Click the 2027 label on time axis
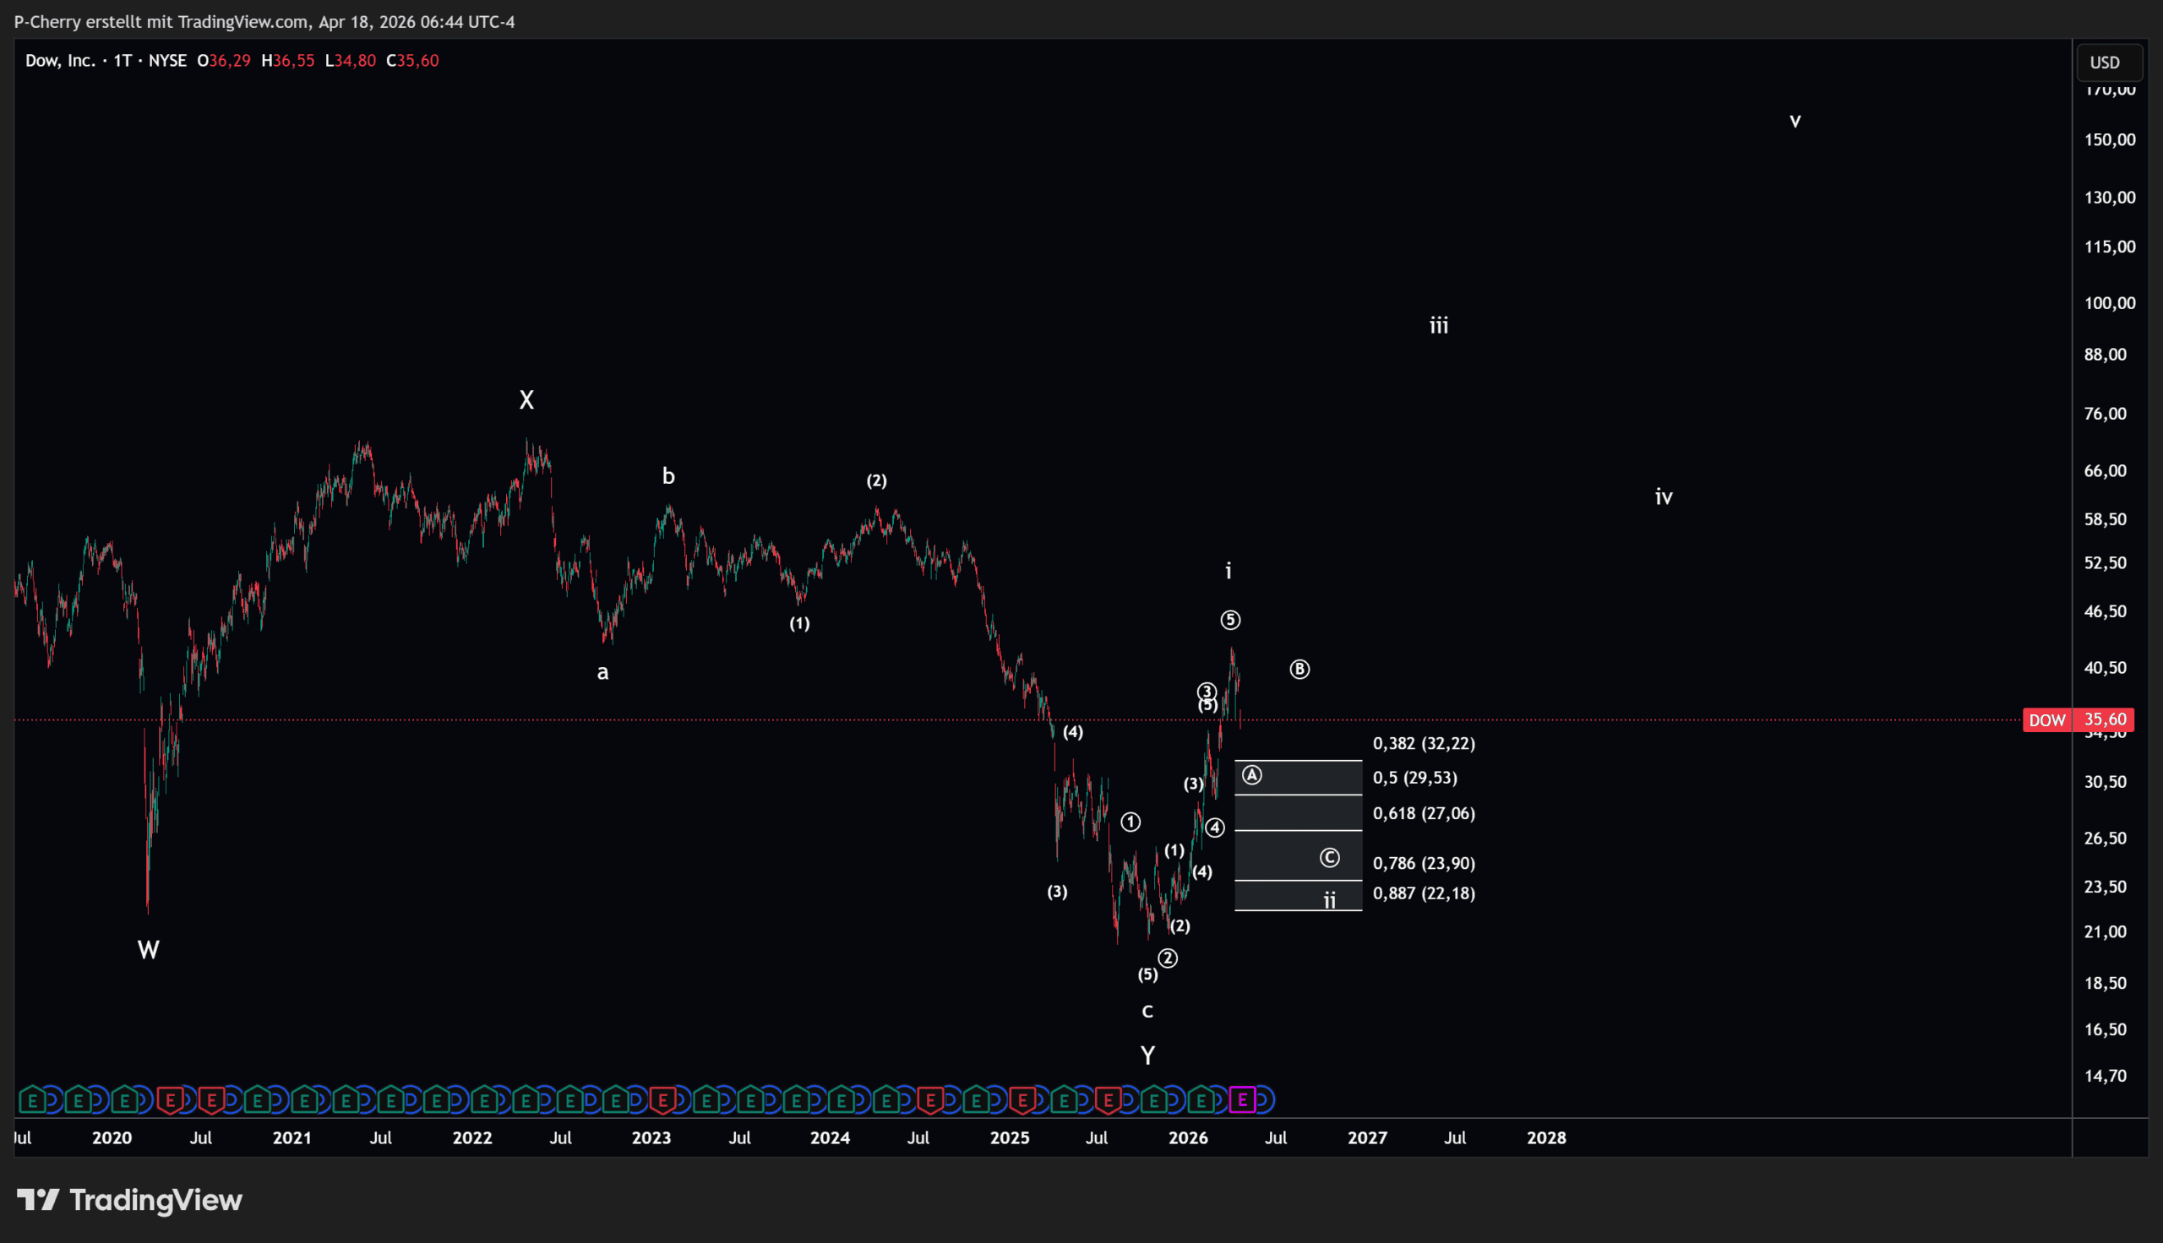The height and width of the screenshot is (1243, 2163). coord(1366,1137)
